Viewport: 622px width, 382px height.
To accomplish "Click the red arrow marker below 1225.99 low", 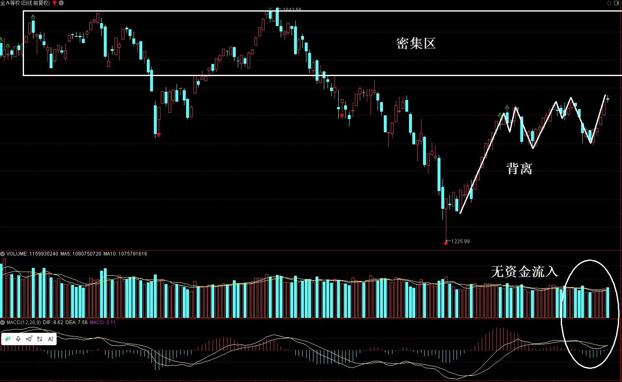I will point(446,243).
